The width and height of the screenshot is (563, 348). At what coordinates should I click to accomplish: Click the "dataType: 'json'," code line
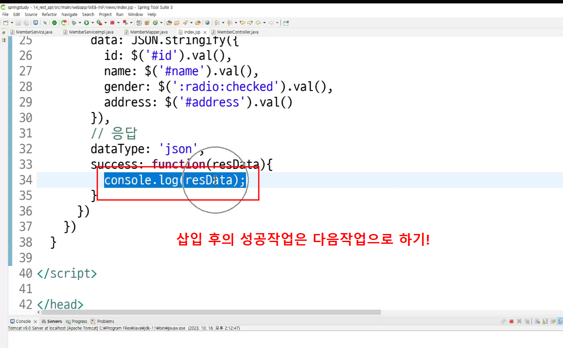(148, 149)
